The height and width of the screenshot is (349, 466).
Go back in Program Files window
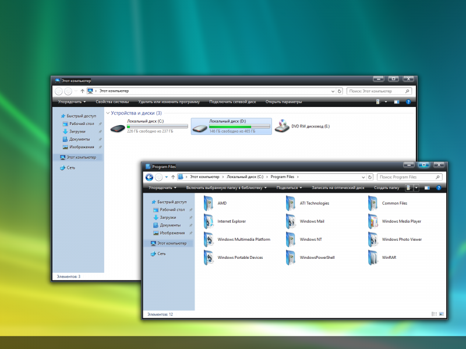click(149, 177)
